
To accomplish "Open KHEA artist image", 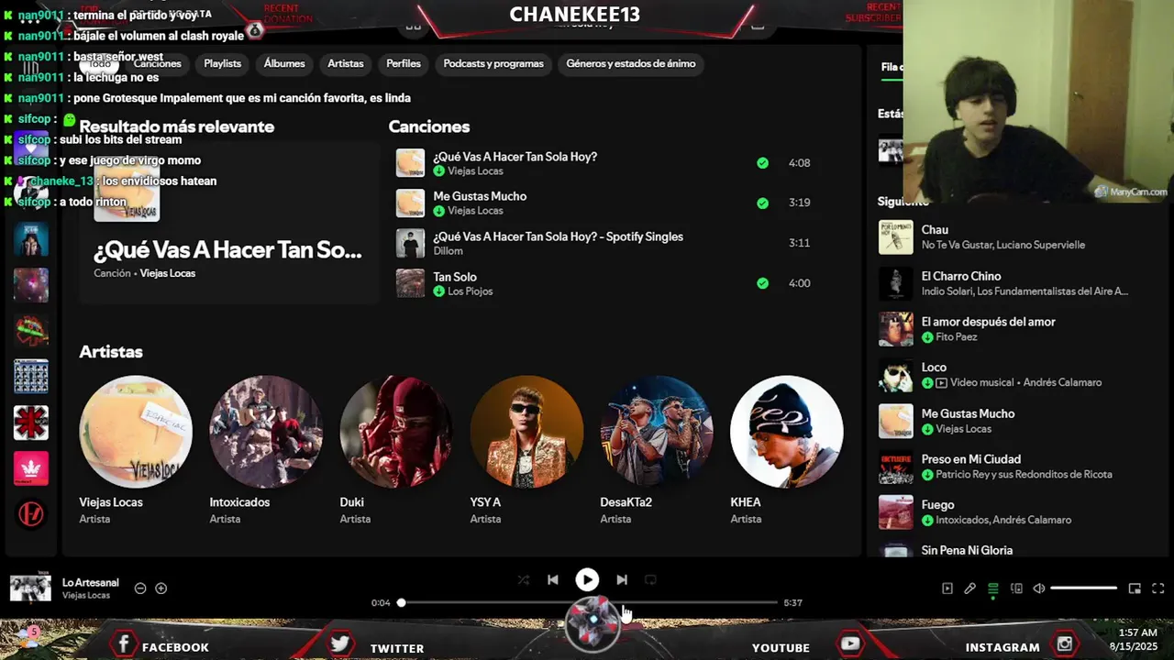I will (787, 432).
